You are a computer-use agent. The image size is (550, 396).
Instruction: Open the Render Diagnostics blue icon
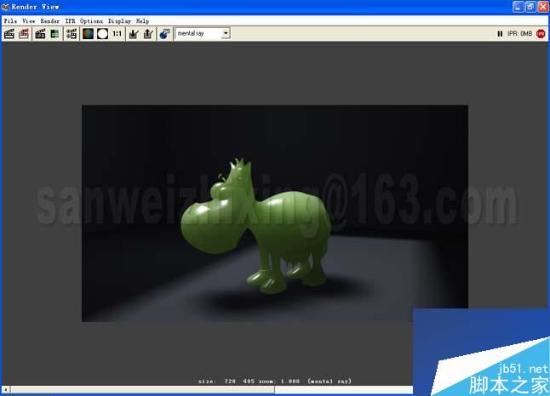click(x=164, y=34)
